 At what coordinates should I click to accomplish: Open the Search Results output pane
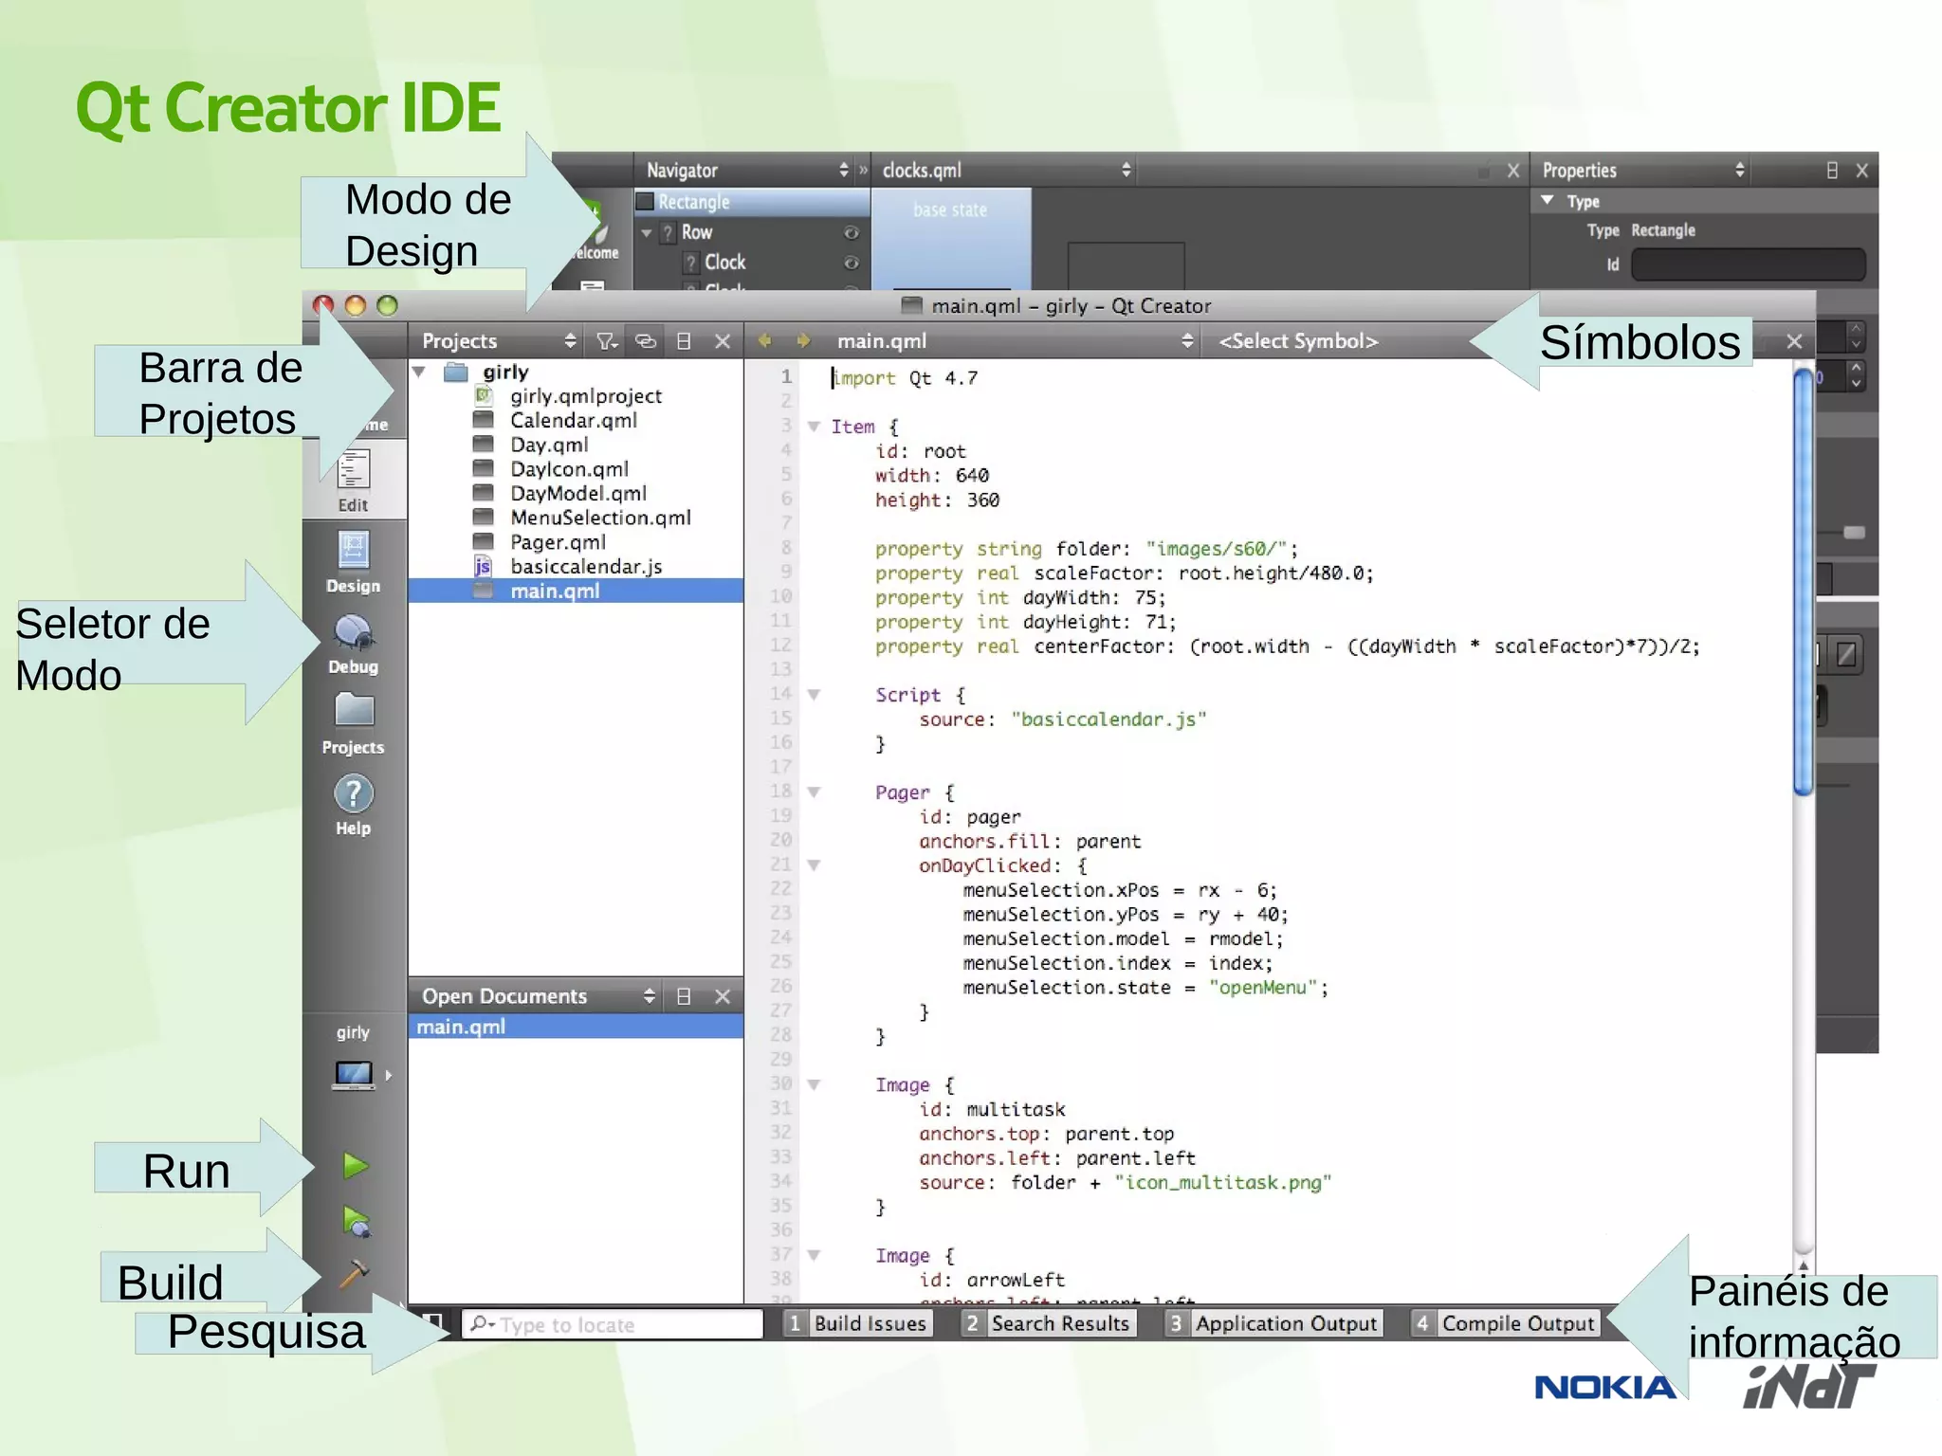(x=1049, y=1323)
